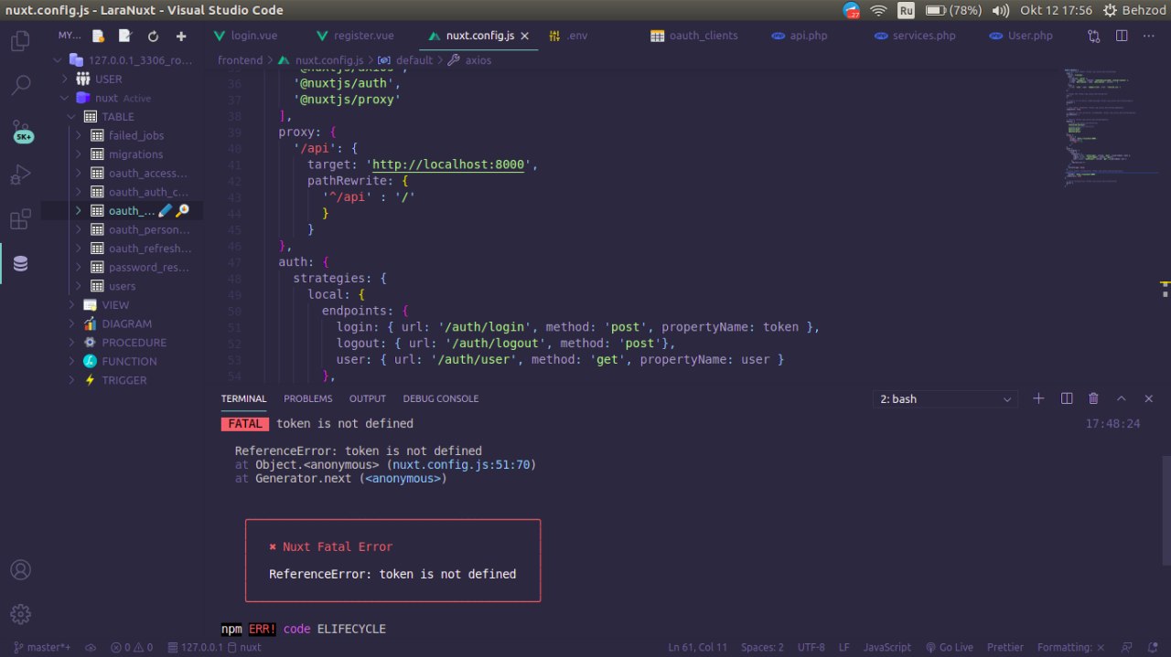Switch to the login.vue tab
This screenshot has width=1171, height=657.
tap(254, 36)
